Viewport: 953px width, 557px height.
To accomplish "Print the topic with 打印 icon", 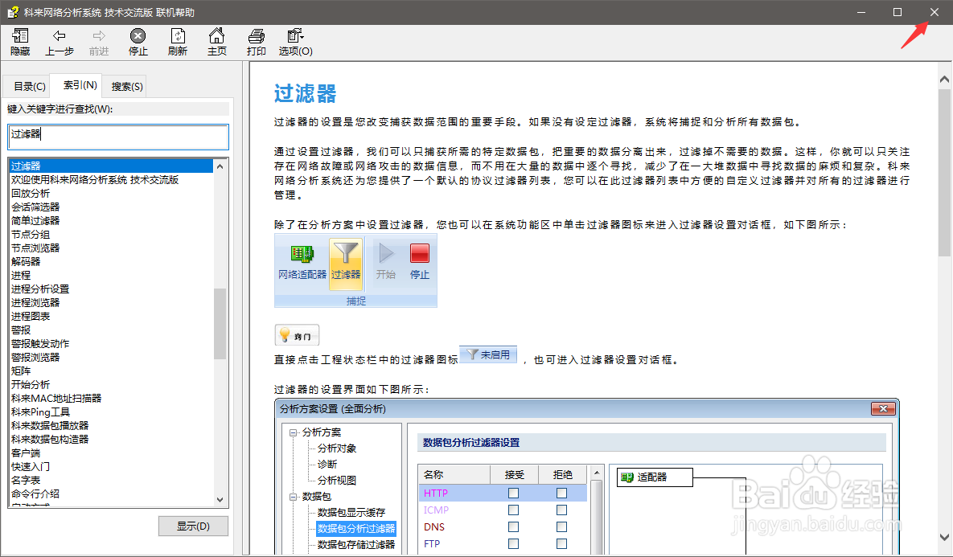I will pyautogui.click(x=256, y=36).
